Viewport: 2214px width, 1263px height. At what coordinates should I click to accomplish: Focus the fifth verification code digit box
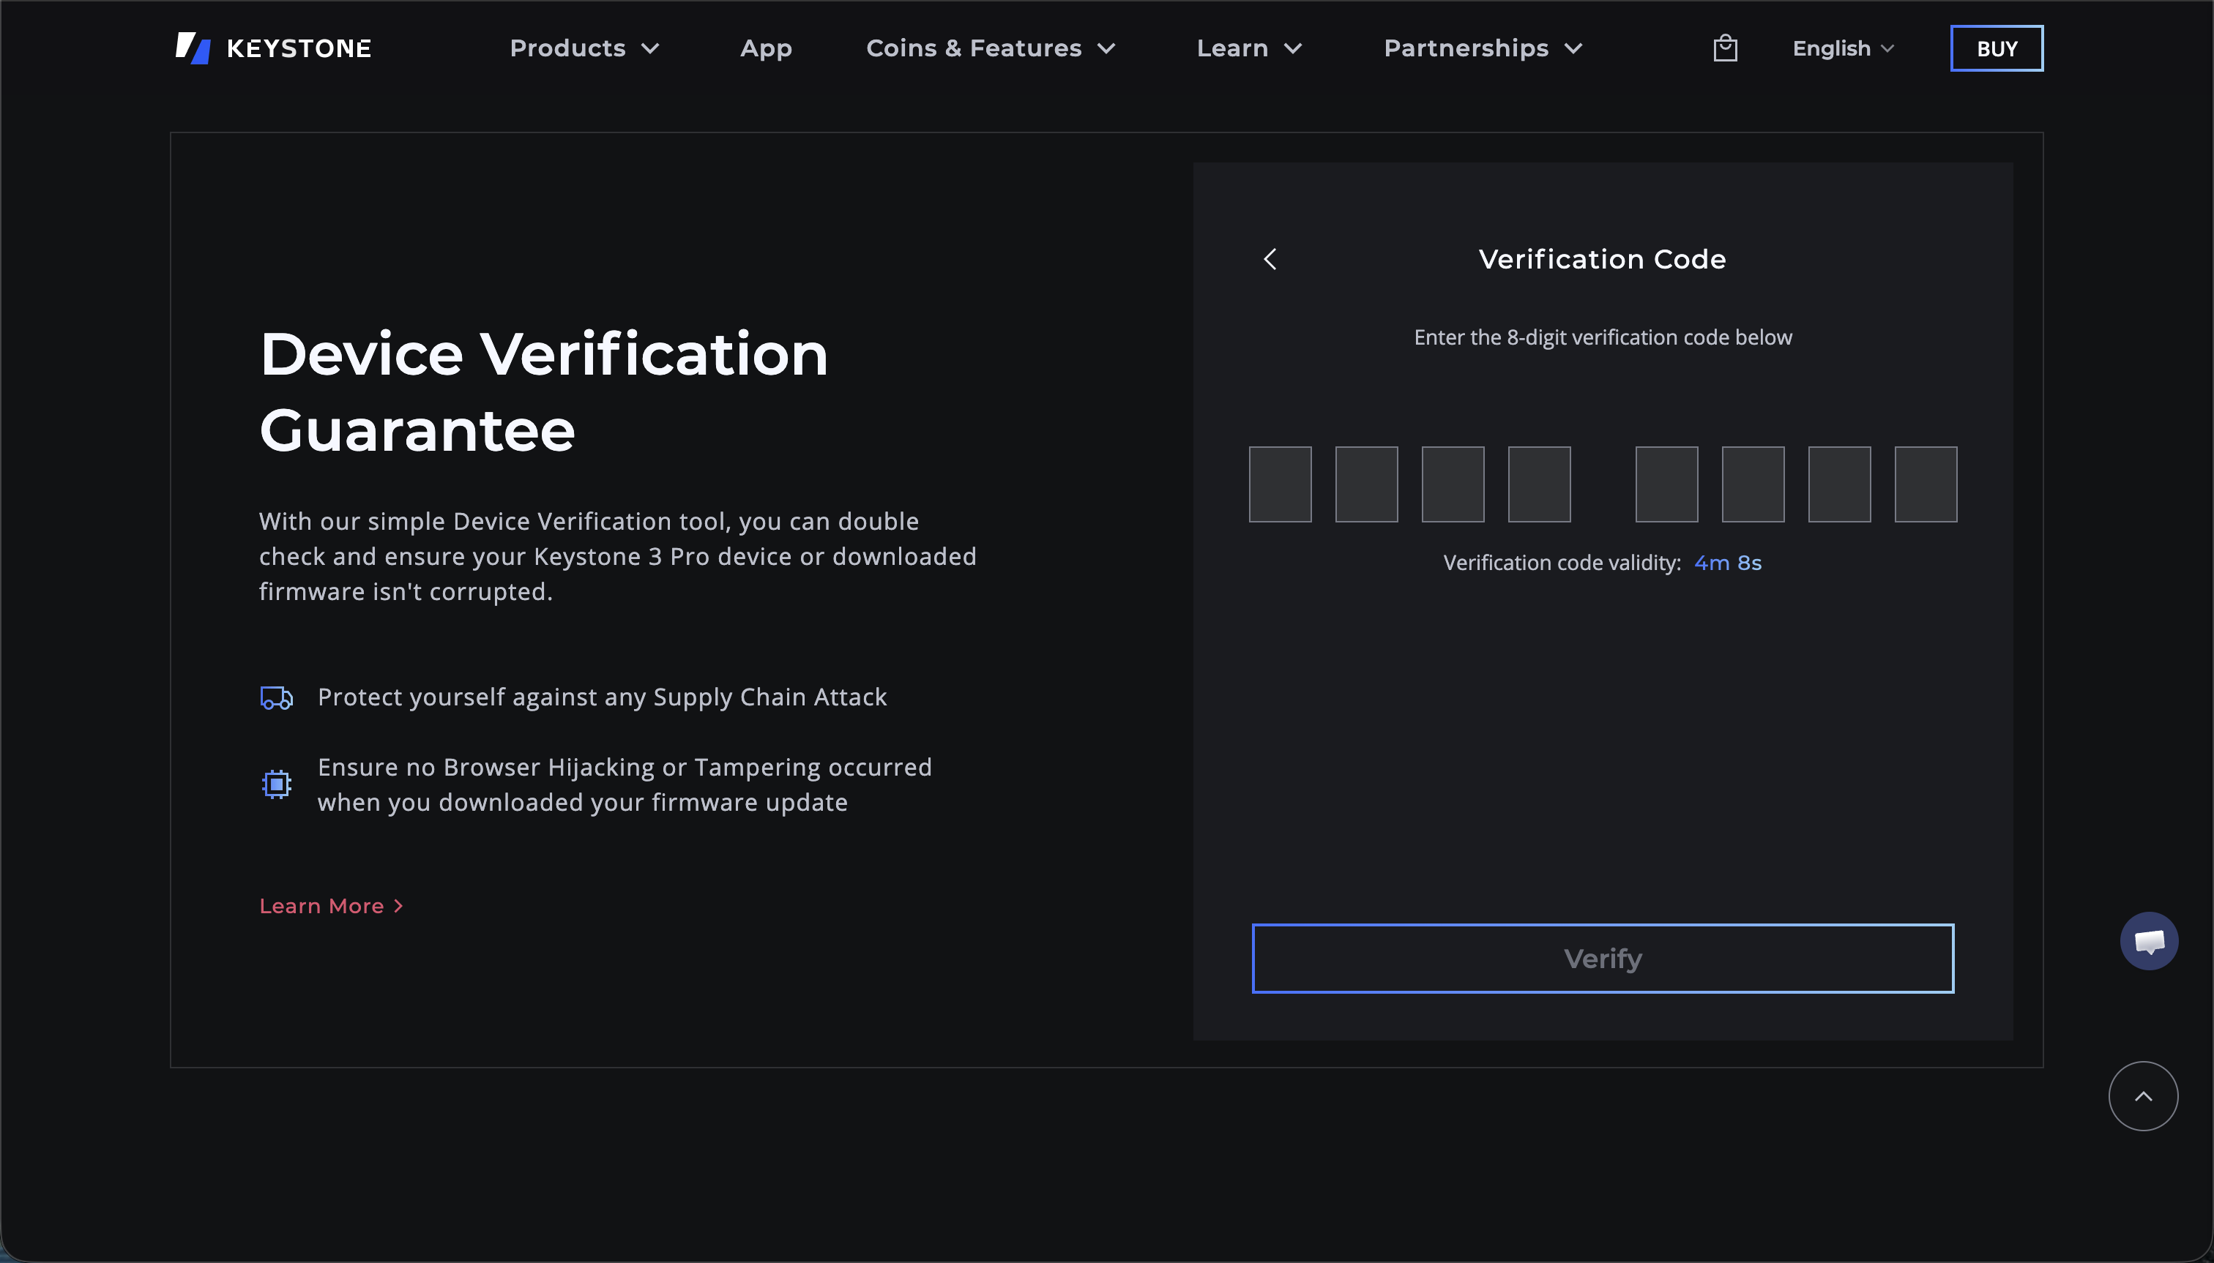point(1666,484)
